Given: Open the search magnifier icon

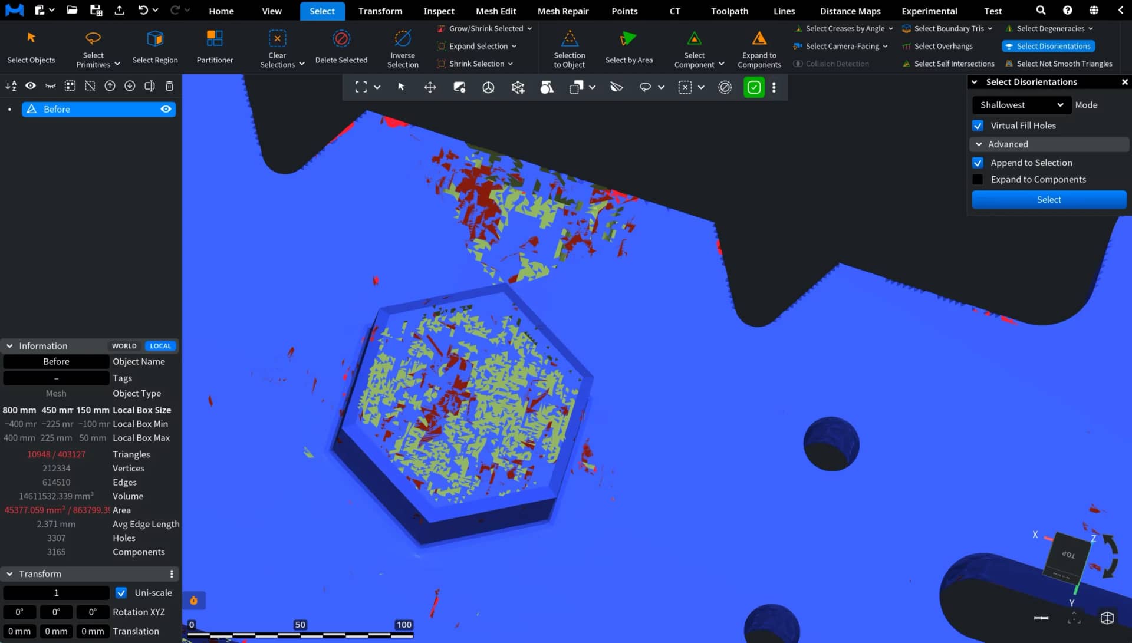Looking at the screenshot, I should [x=1041, y=10].
